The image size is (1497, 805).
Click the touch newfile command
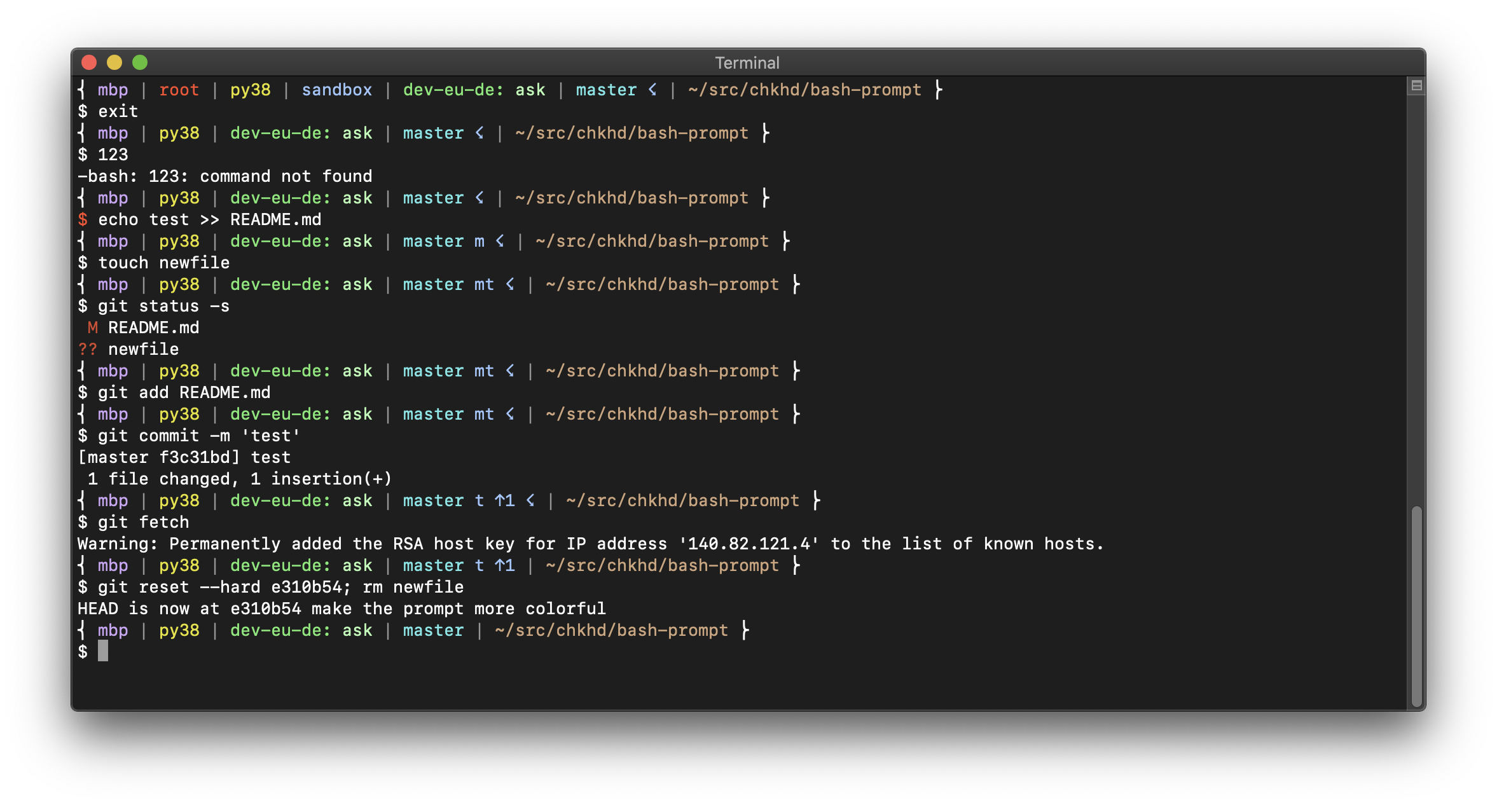[163, 263]
